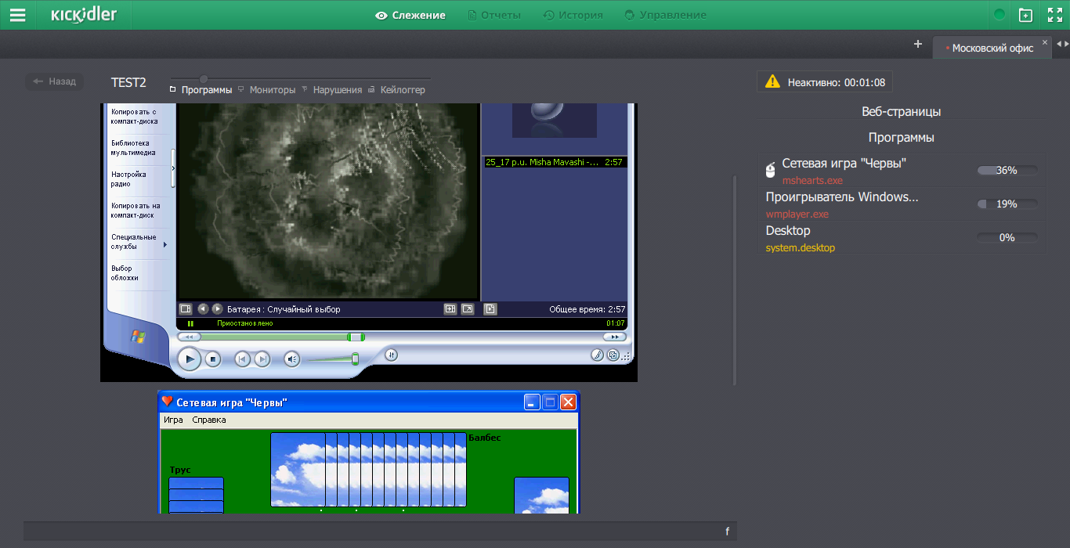The width and height of the screenshot is (1070, 548).
Task: Click the add folder icon in header
Action: coord(1025,15)
